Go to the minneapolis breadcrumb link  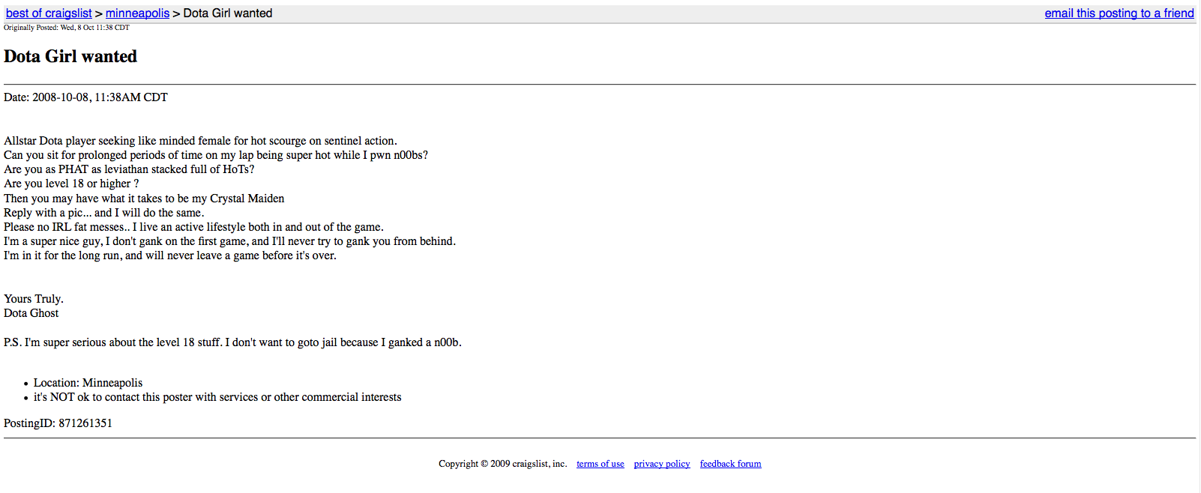137,13
